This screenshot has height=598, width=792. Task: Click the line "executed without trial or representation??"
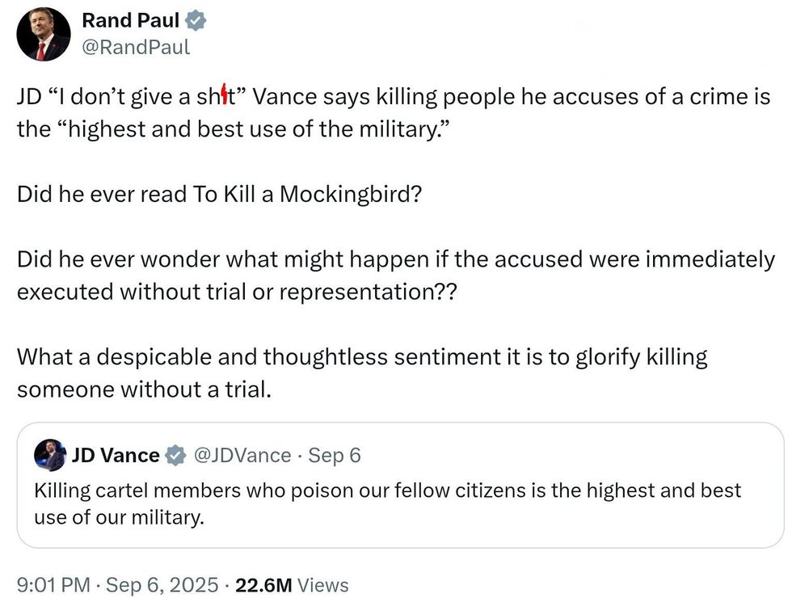(236, 292)
